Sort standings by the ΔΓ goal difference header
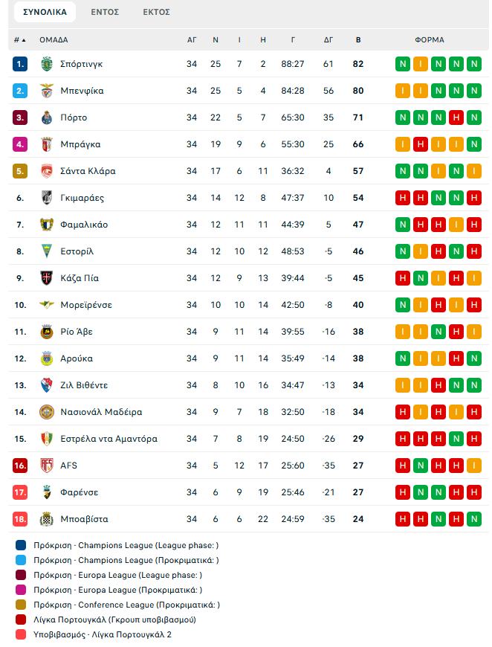Image resolution: width=492 pixels, height=647 pixels. click(328, 40)
